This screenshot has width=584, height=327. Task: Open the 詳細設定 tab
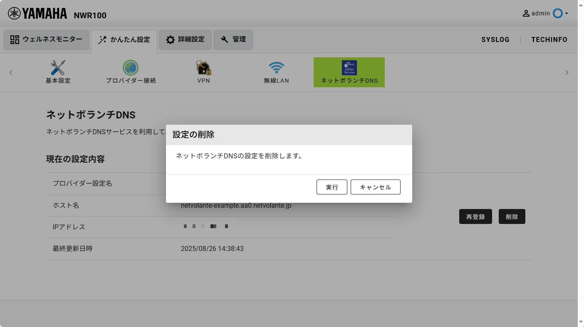pos(185,40)
